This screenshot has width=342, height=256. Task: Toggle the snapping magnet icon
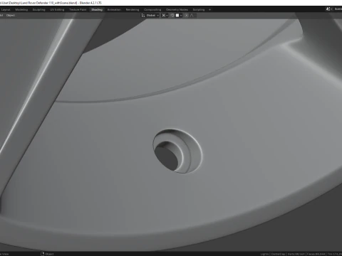172,16
